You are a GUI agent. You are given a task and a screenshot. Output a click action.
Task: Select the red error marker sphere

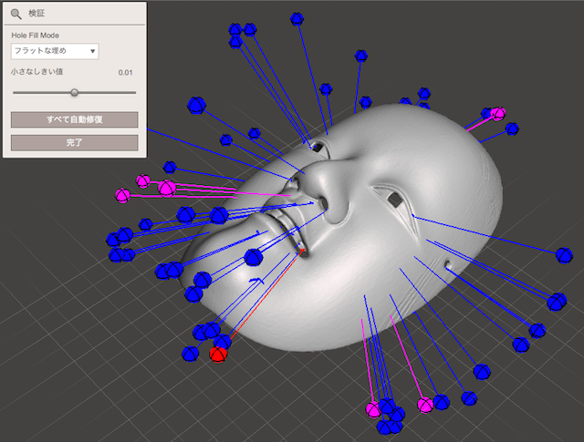[218, 355]
